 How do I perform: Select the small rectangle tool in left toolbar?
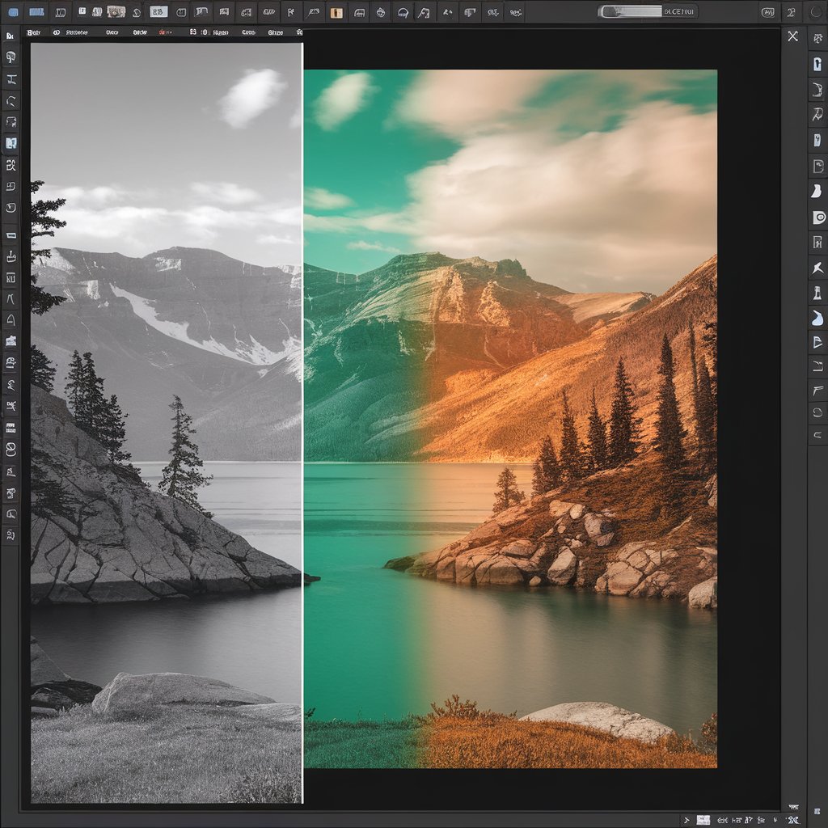[x=11, y=235]
